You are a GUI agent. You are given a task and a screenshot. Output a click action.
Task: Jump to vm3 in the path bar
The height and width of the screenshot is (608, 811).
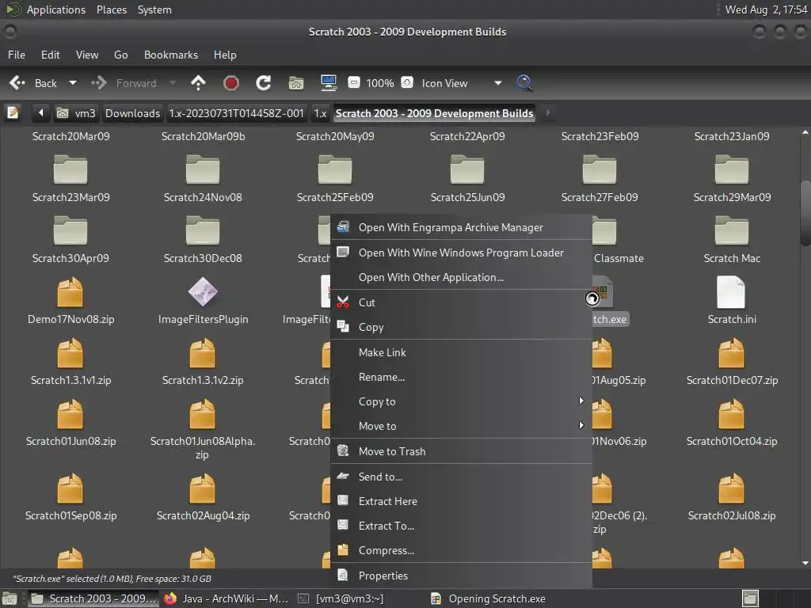coord(77,113)
